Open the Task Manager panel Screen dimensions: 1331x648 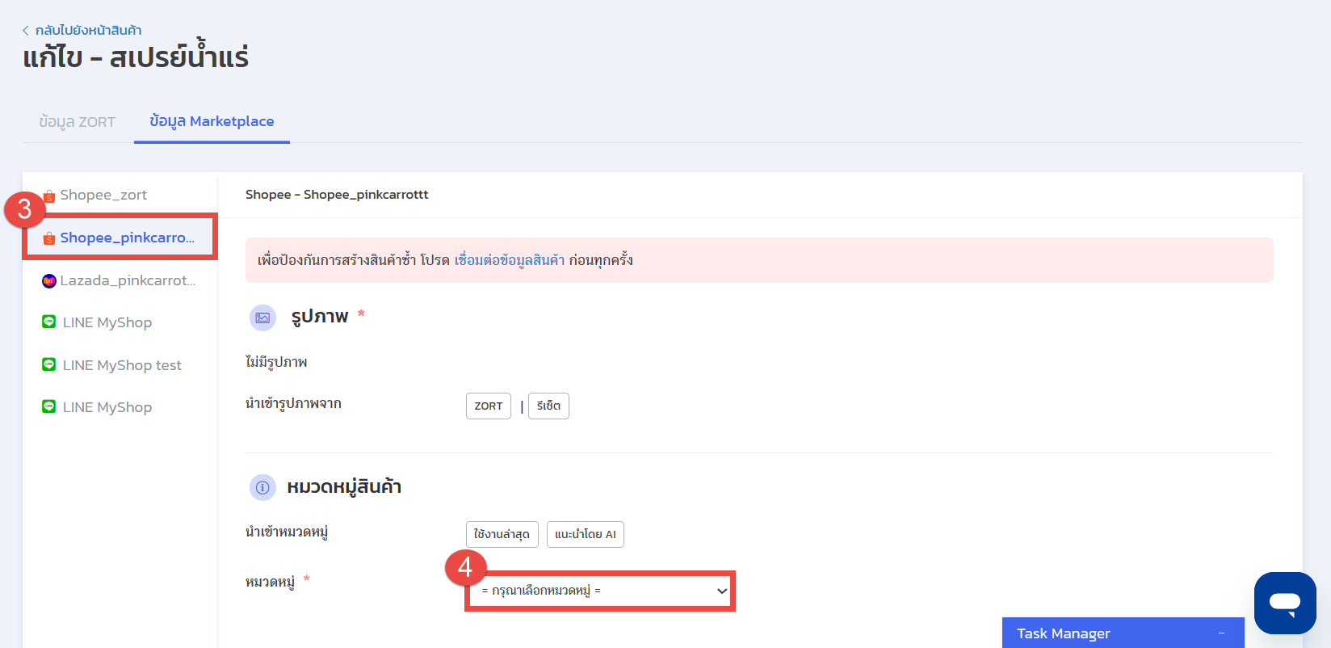(1123, 633)
